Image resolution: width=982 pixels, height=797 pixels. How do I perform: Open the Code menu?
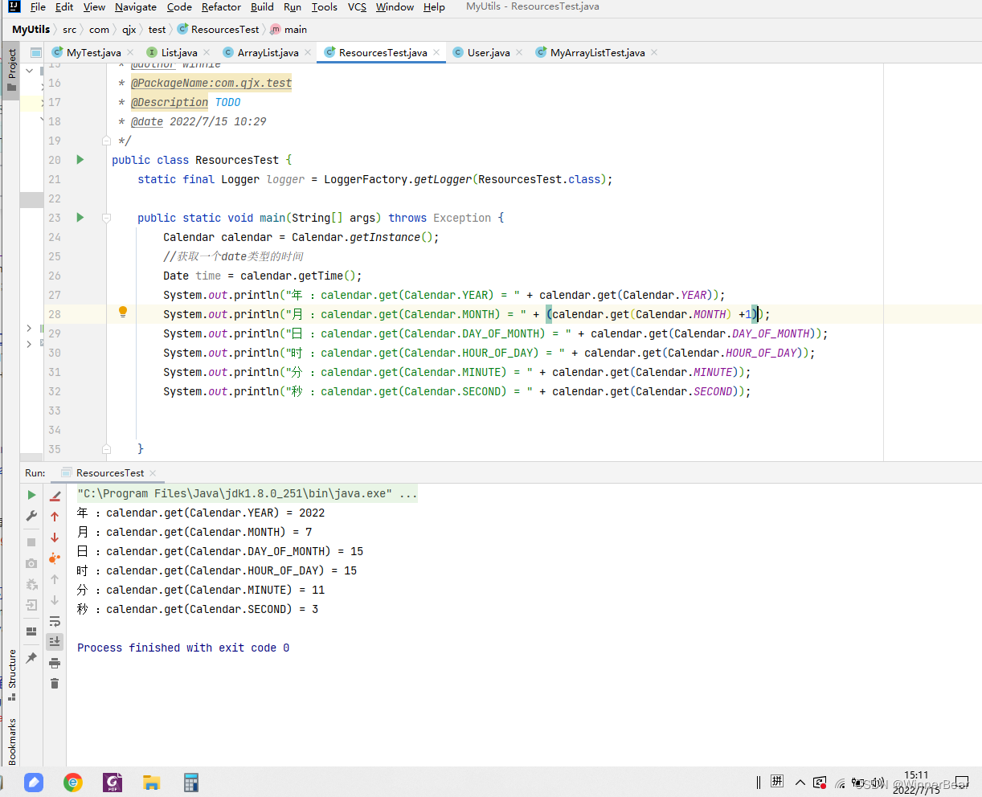pyautogui.click(x=179, y=7)
